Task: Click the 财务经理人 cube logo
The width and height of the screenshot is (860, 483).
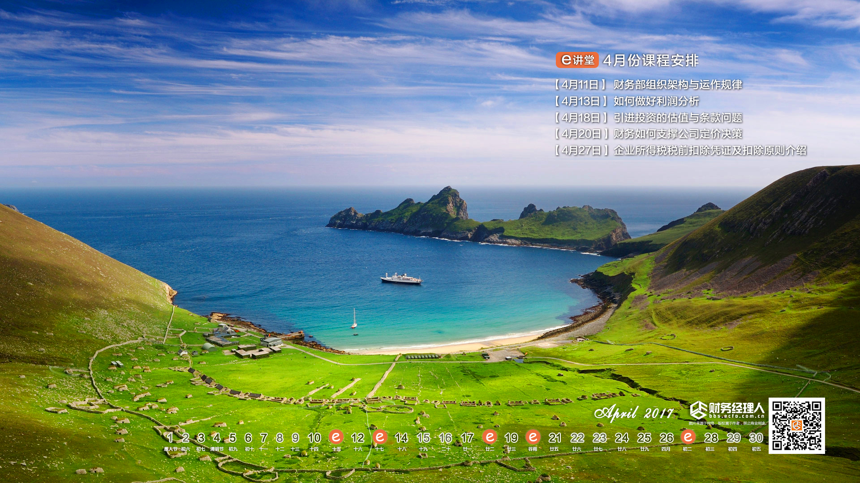Action: click(698, 410)
